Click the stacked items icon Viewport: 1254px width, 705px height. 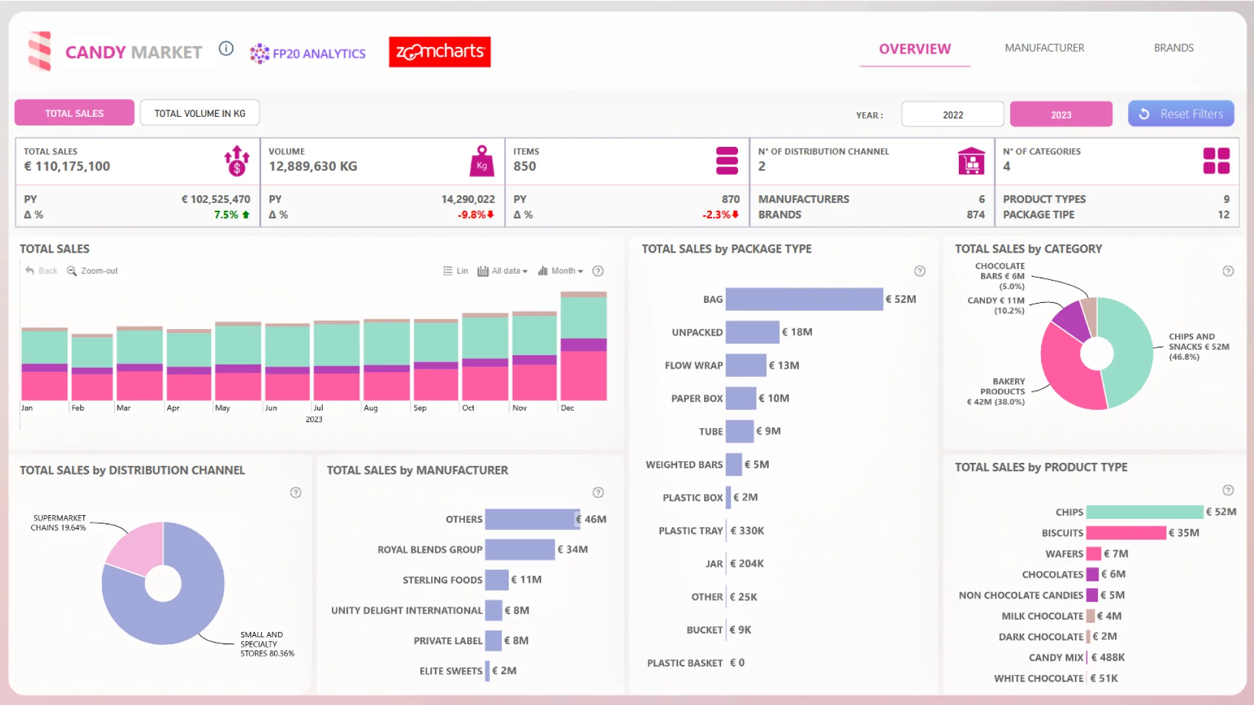click(727, 161)
